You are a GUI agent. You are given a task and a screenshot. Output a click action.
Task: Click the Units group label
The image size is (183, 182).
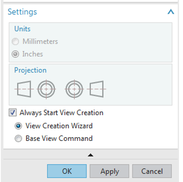pyautogui.click(x=23, y=29)
